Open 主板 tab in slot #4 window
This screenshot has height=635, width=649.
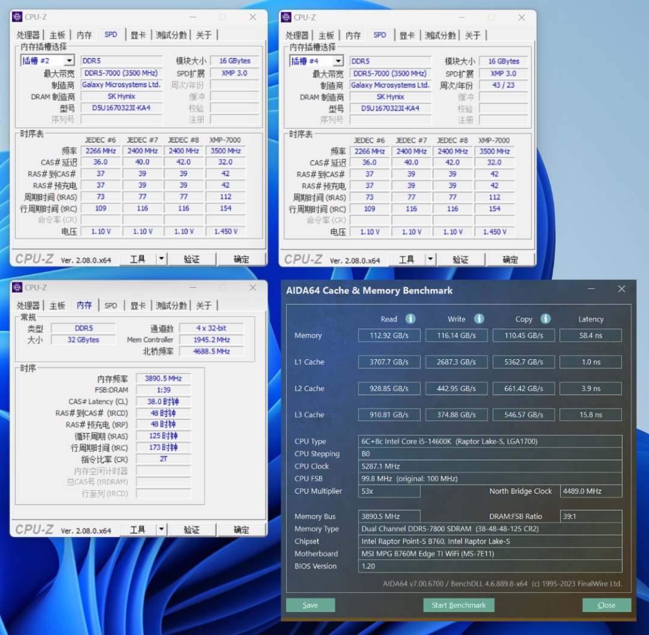(326, 35)
